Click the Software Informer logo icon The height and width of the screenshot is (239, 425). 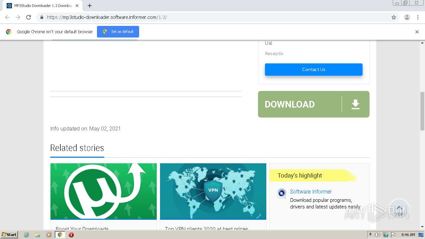pos(282,193)
